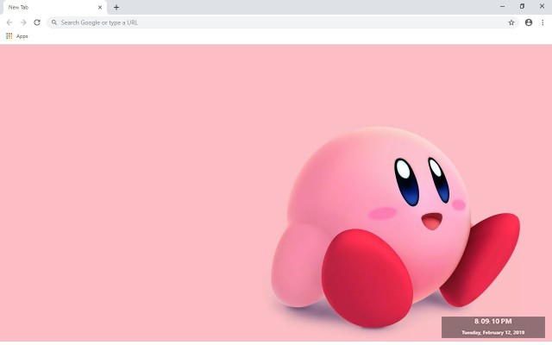Close the Chrome window
The image size is (552, 345).
tap(542, 6)
